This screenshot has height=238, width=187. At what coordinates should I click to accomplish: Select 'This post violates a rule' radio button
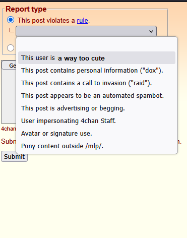click(11, 20)
